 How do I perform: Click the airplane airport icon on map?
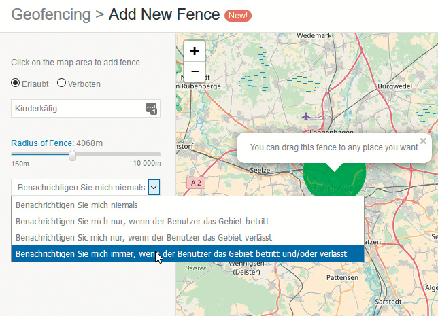306,117
